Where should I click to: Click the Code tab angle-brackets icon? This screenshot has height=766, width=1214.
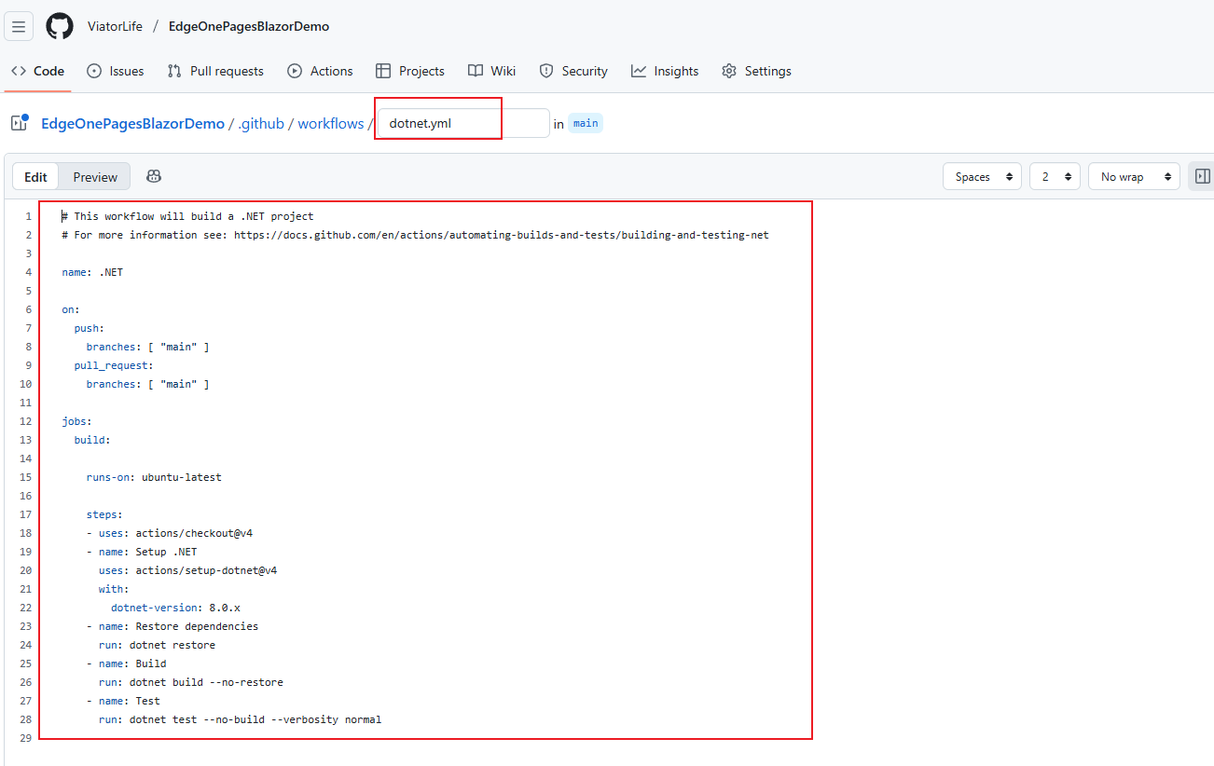(x=19, y=71)
